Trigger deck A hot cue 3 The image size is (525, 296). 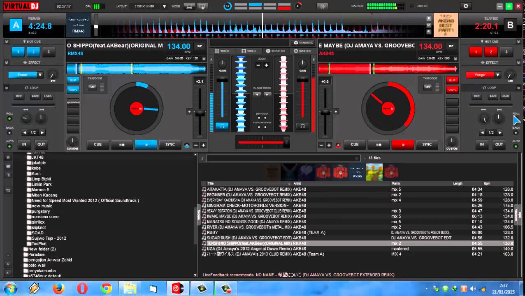(x=49, y=52)
